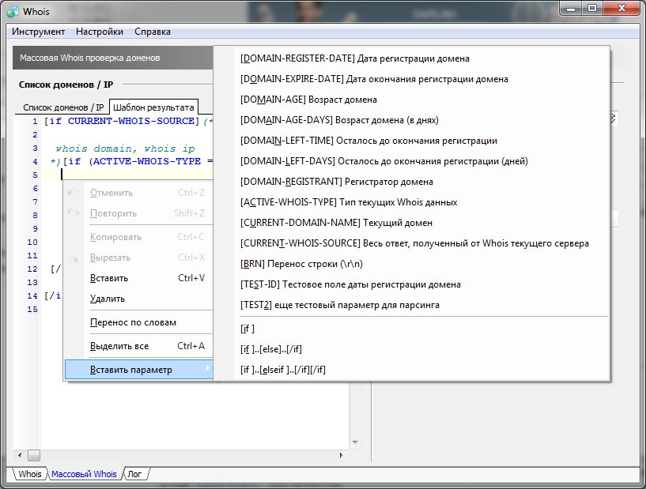Click the undo icon beside Отменить
The image size is (646, 489).
(x=74, y=193)
